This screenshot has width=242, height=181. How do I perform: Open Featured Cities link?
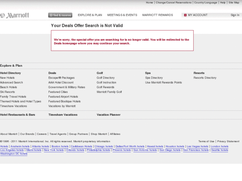pos(58,92)
